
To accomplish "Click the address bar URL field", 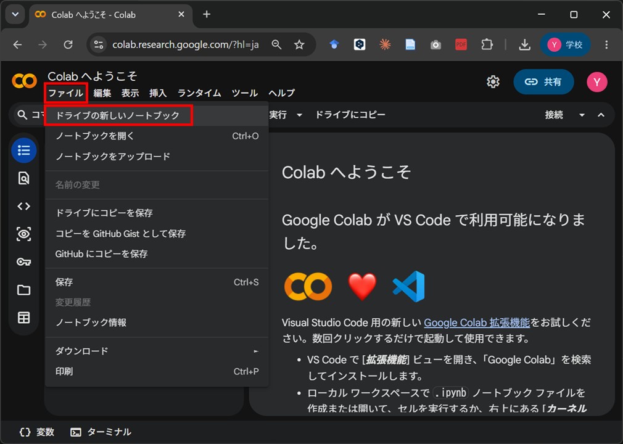I will point(185,44).
